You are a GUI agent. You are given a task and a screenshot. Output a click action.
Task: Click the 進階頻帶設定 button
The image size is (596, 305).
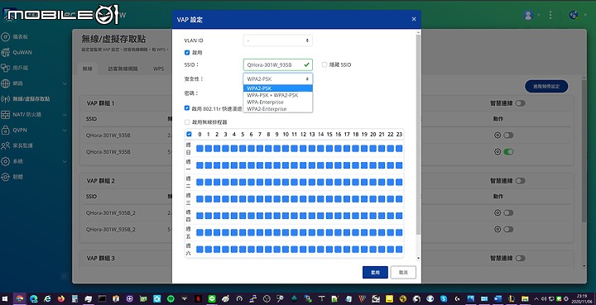click(x=546, y=87)
